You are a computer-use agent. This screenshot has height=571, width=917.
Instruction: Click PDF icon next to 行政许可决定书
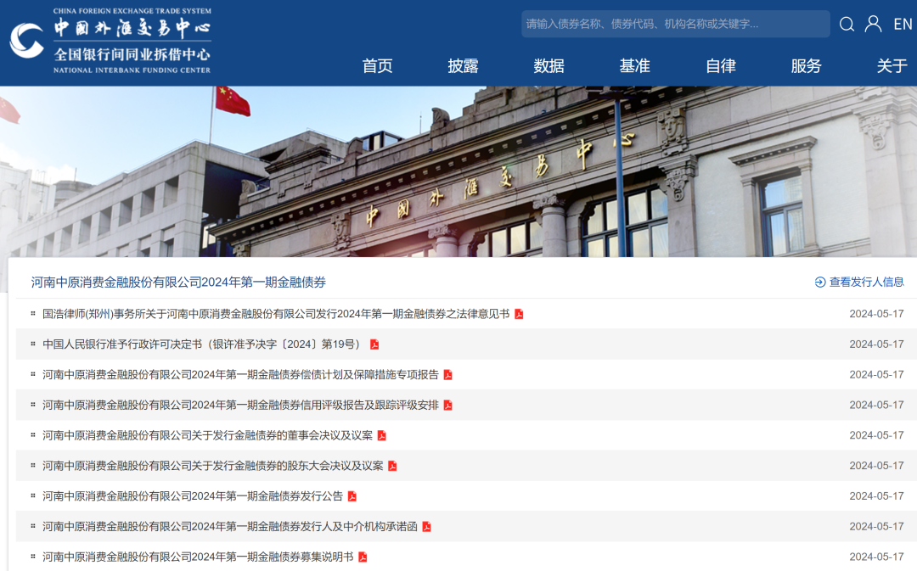[x=374, y=344]
